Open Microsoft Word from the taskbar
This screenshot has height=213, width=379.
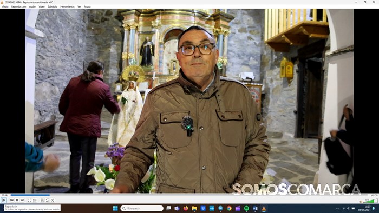[255, 208]
